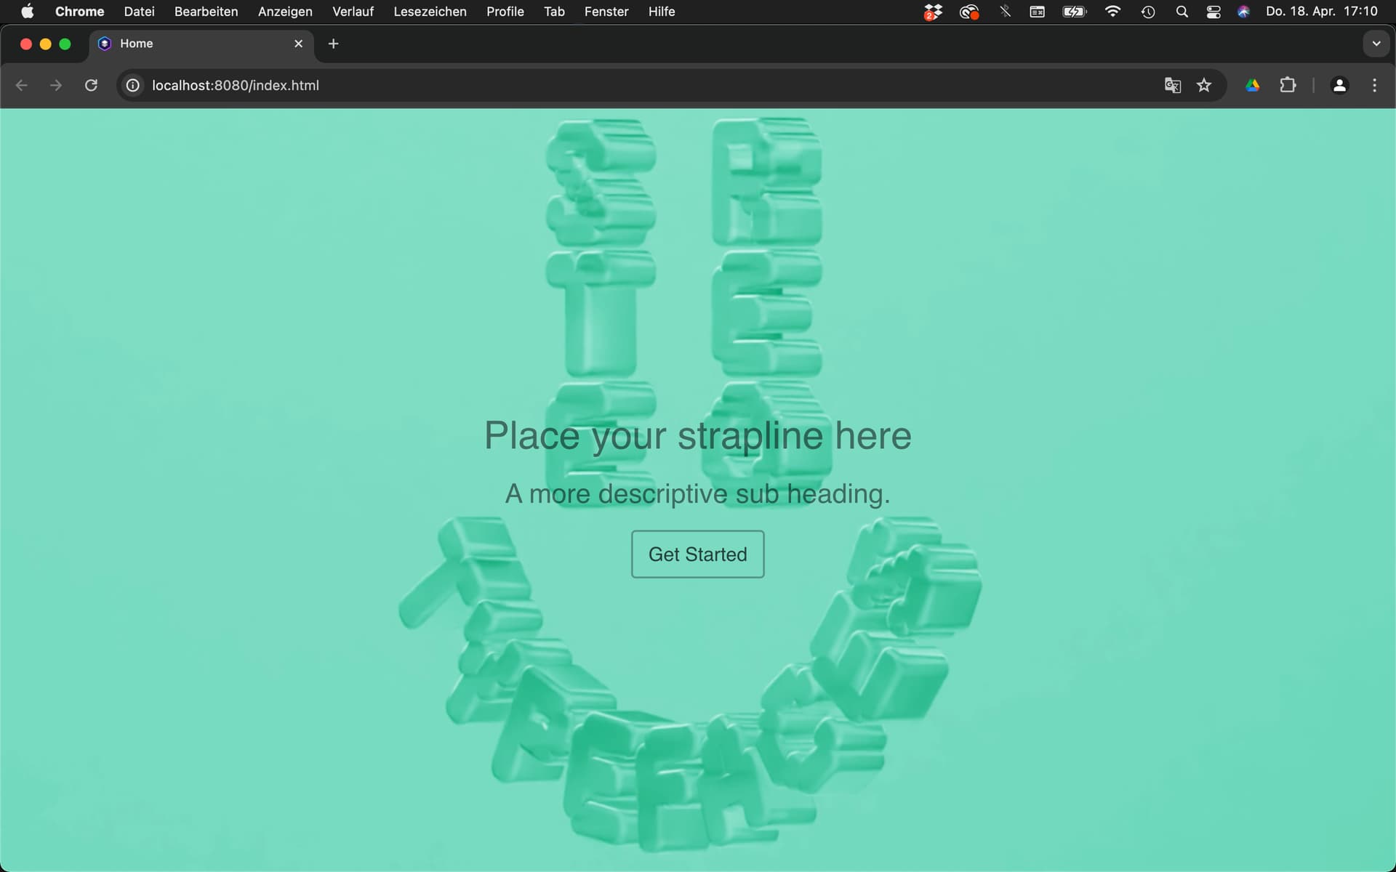Image resolution: width=1396 pixels, height=872 pixels.
Task: Open the Wi-Fi status menu
Action: (x=1112, y=12)
